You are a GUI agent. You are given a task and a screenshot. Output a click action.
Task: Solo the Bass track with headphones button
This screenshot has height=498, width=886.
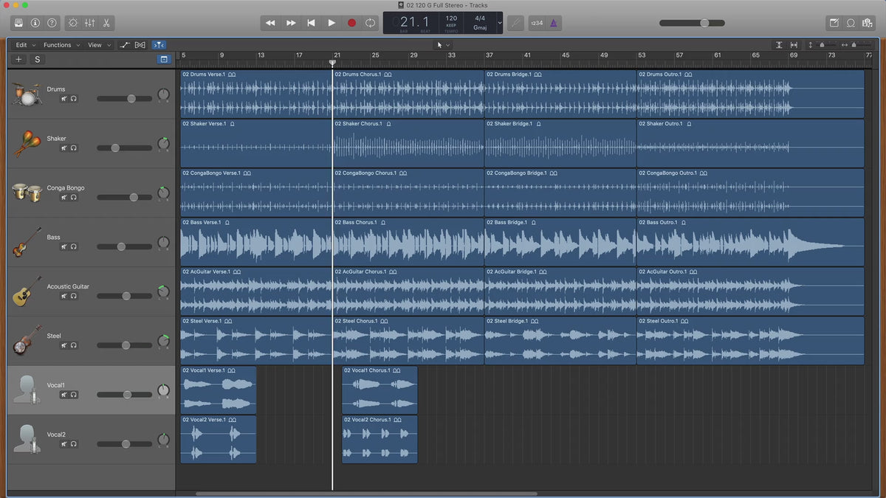pyautogui.click(x=74, y=246)
